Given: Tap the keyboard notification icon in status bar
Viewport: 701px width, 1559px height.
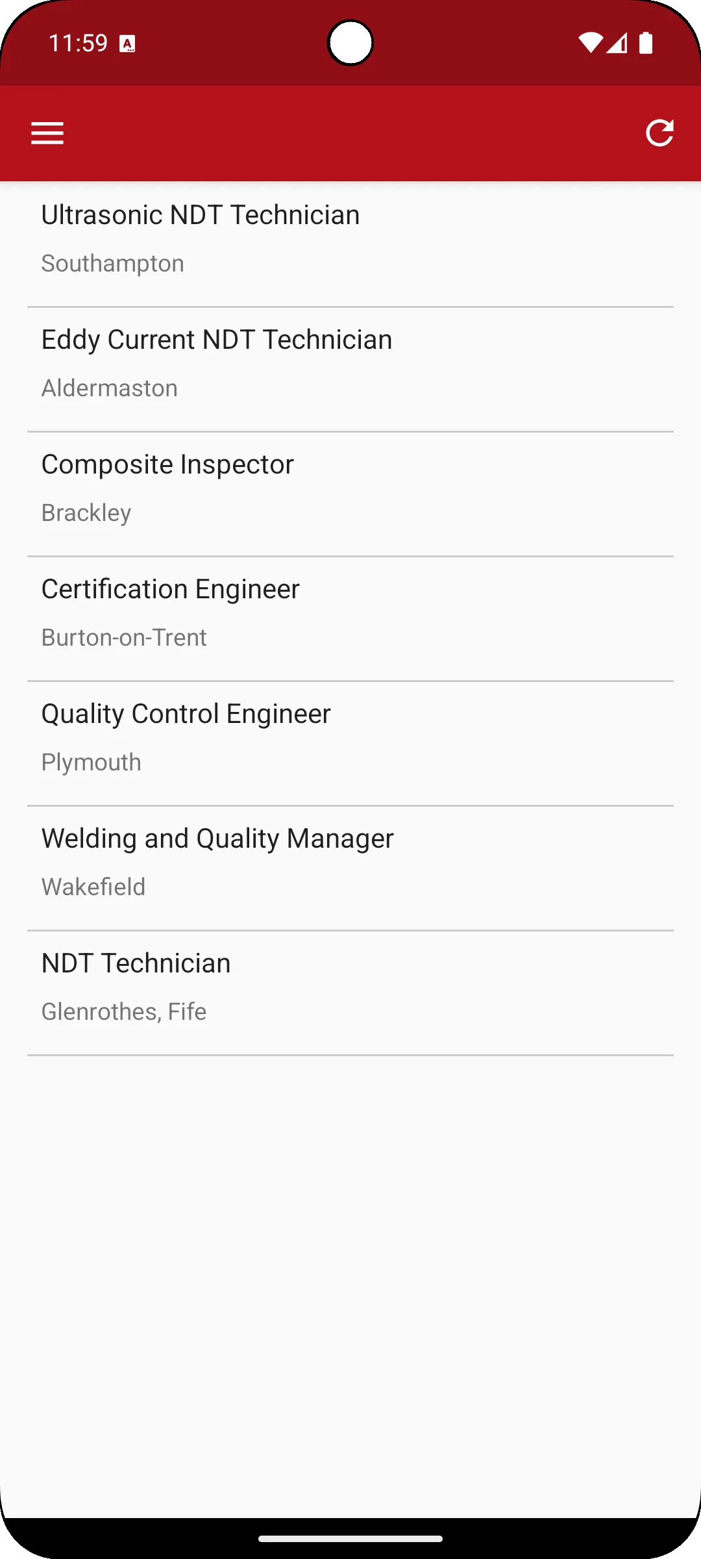Looking at the screenshot, I should point(127,44).
